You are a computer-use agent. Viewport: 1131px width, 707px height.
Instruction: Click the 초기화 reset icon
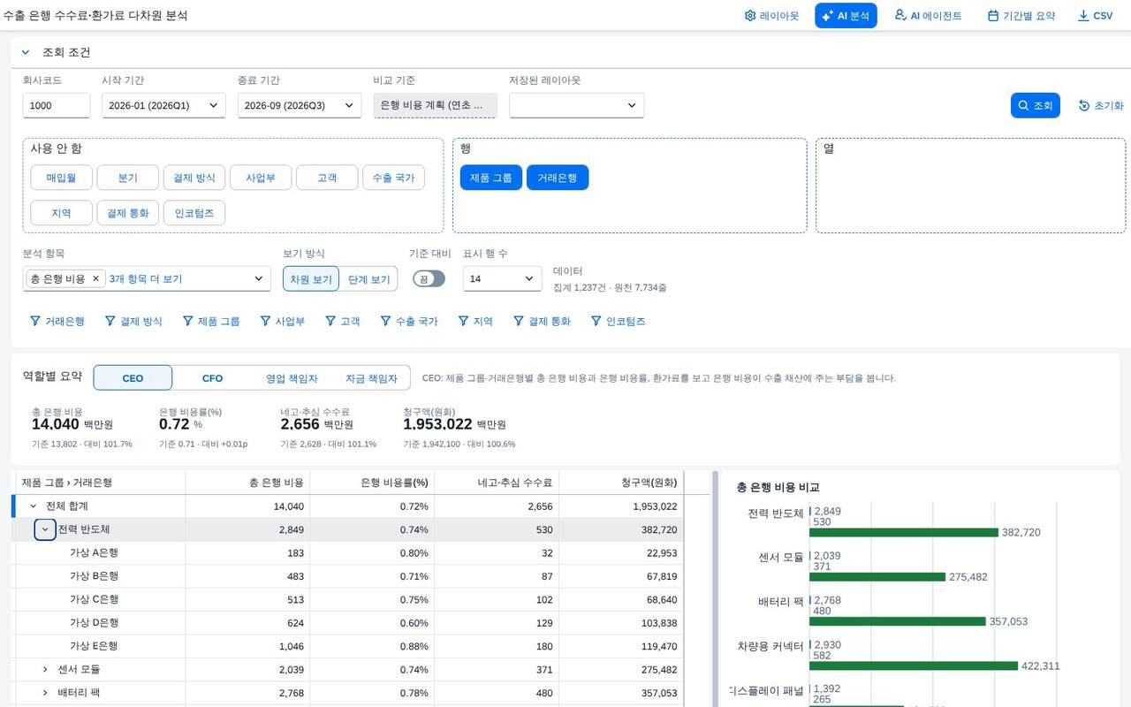click(1084, 105)
